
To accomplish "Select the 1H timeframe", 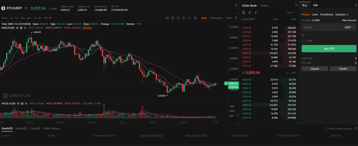I will point(35,18).
